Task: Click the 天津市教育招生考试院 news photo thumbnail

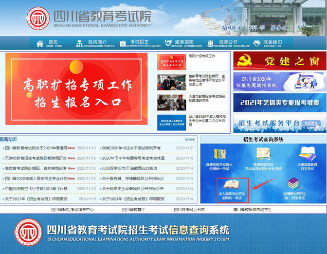Action: (171, 102)
